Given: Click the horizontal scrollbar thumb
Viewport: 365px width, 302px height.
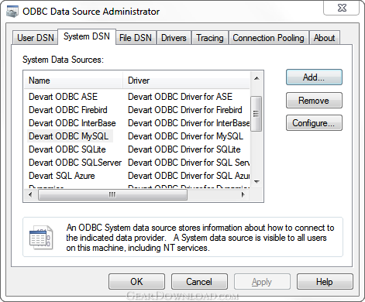Looking at the screenshot, I should click(x=112, y=194).
